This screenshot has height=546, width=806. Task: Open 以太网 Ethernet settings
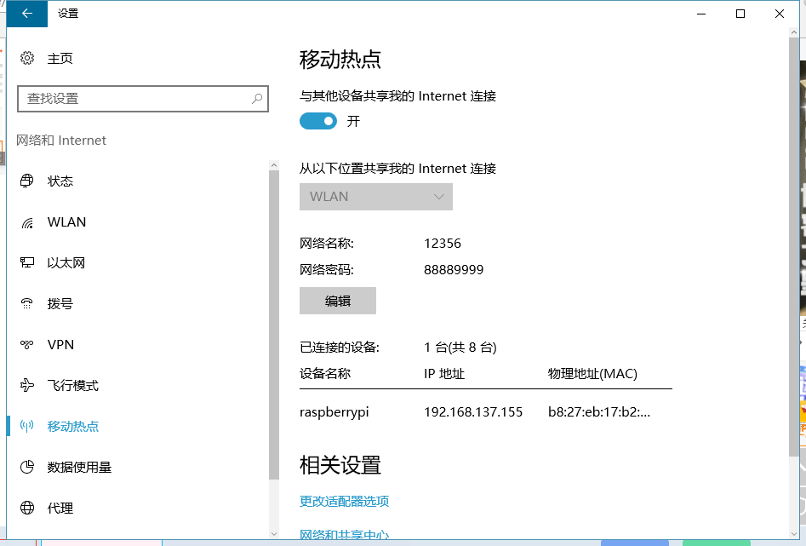(x=66, y=263)
